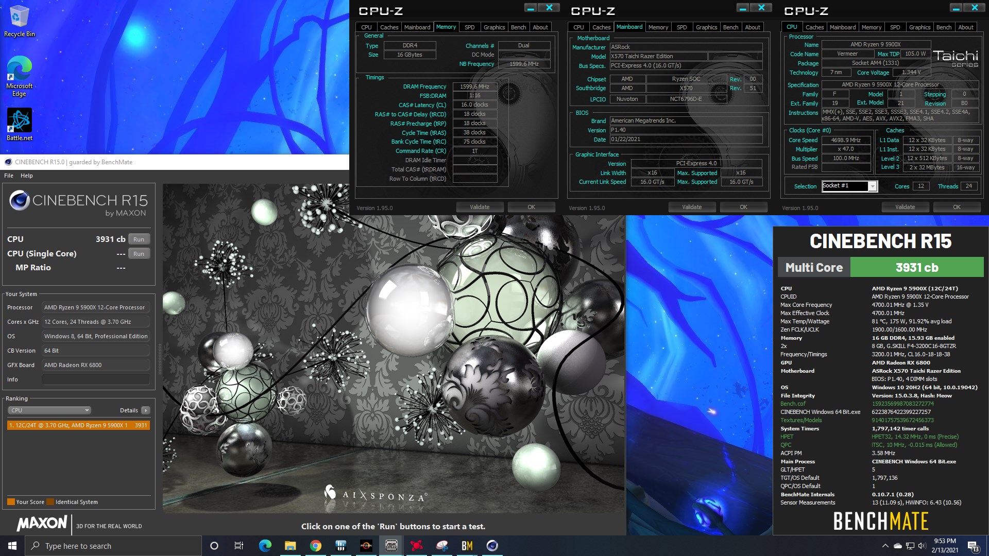Click Cinebench R15 logo sphere icon
Viewport: 989px width, 556px height.
(20, 200)
